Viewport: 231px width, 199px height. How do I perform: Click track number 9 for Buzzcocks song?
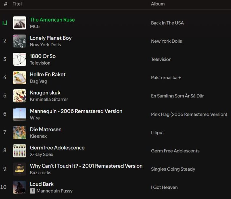click(5, 169)
